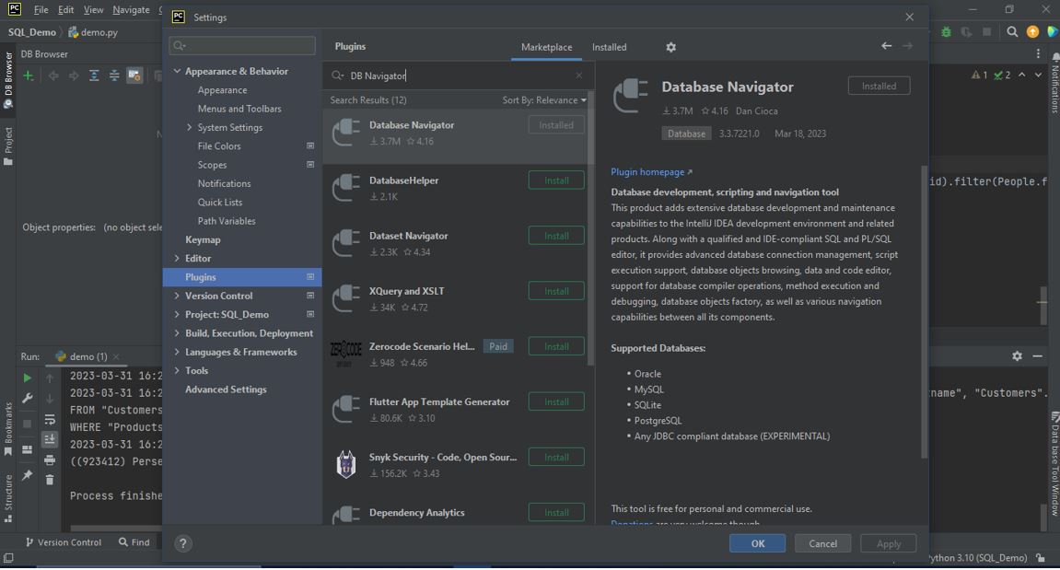This screenshot has width=1060, height=570.
Task: Click the plugins settings gear icon
Action: (670, 47)
